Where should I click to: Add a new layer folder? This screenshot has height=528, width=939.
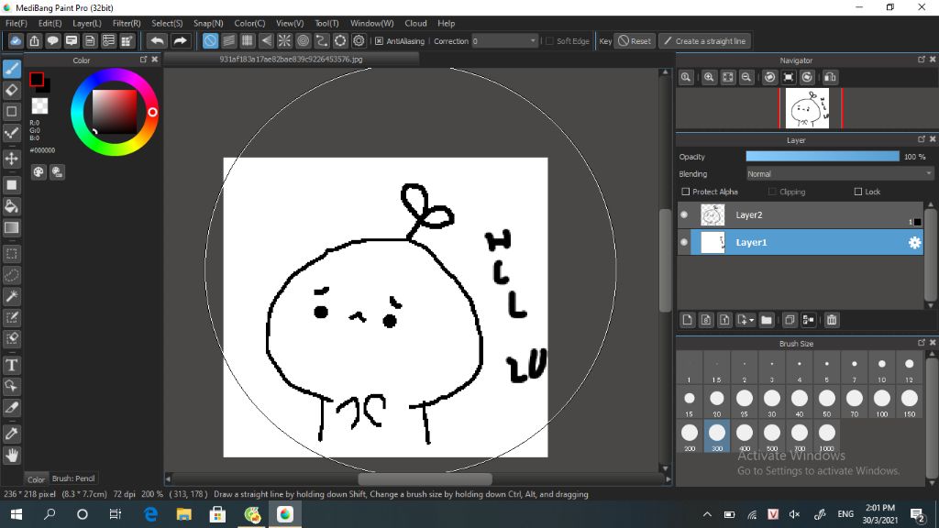click(x=767, y=320)
